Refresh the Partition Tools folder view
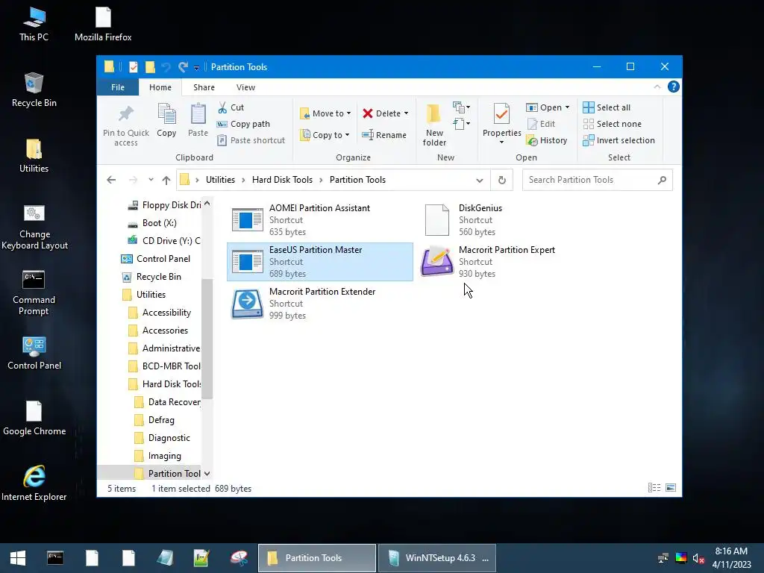The image size is (764, 573). click(502, 180)
